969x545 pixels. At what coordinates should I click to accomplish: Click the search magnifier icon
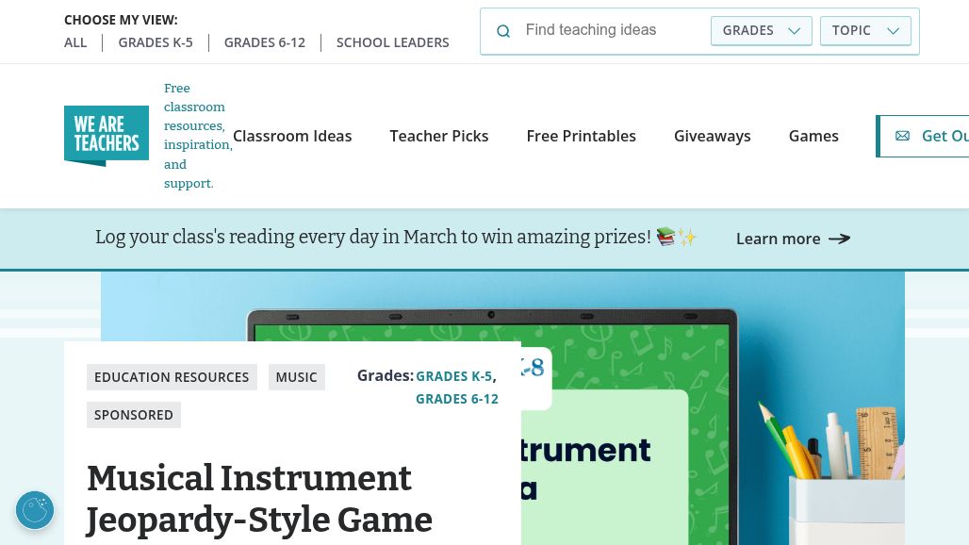pos(503,31)
